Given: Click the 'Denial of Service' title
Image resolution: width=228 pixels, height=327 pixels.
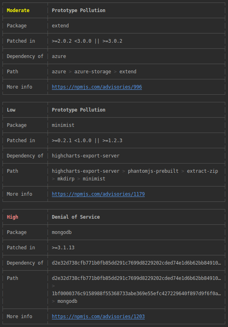Looking at the screenshot, I should tap(76, 217).
